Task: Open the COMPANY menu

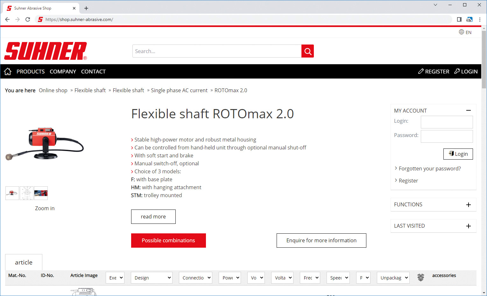Action: coord(63,72)
